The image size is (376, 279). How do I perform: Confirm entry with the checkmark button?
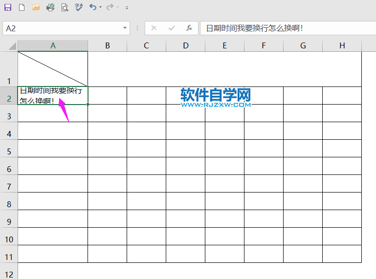(x=172, y=28)
